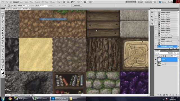Open Windows Task Manager from the taskbar
The image size is (180, 101).
coord(40,99)
